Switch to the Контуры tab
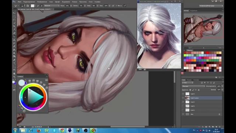The image size is (236, 133). pos(196,80)
